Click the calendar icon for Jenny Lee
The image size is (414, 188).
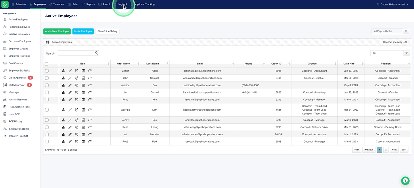point(83,120)
